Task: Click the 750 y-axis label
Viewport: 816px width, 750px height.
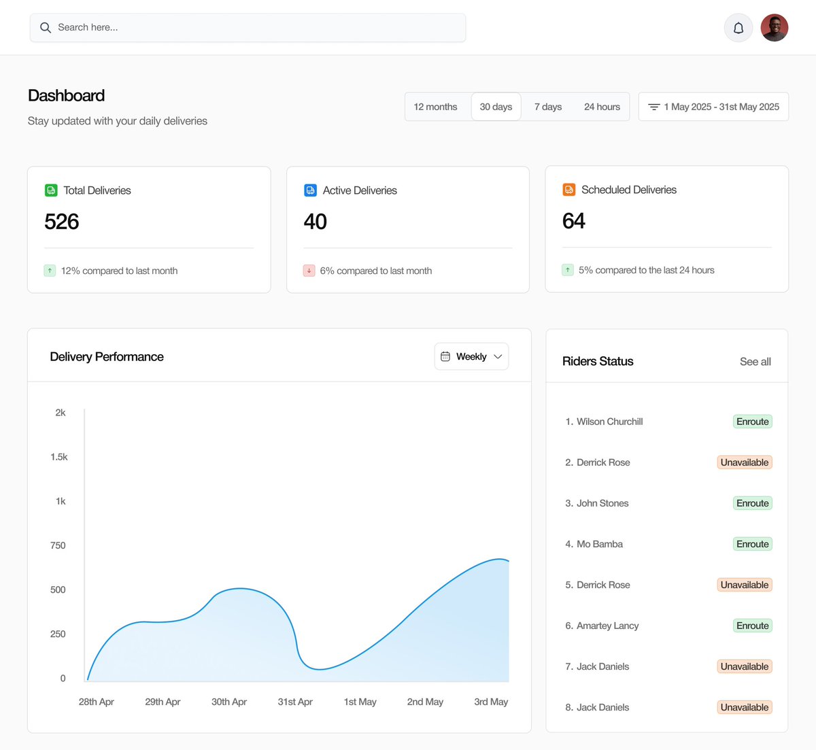Action: 58,545
